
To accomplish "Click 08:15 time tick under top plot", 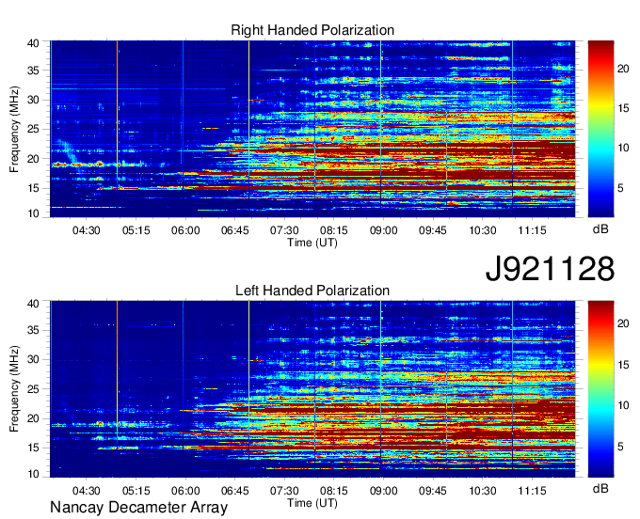I will pos(334,230).
